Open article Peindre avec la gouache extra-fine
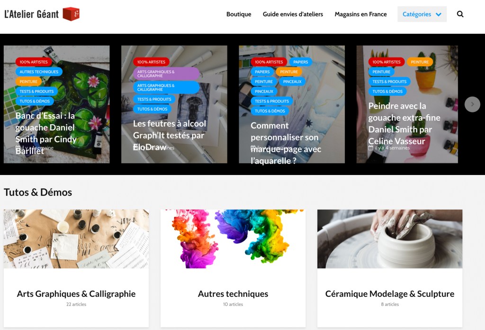The width and height of the screenshot is (485, 330). 404,123
